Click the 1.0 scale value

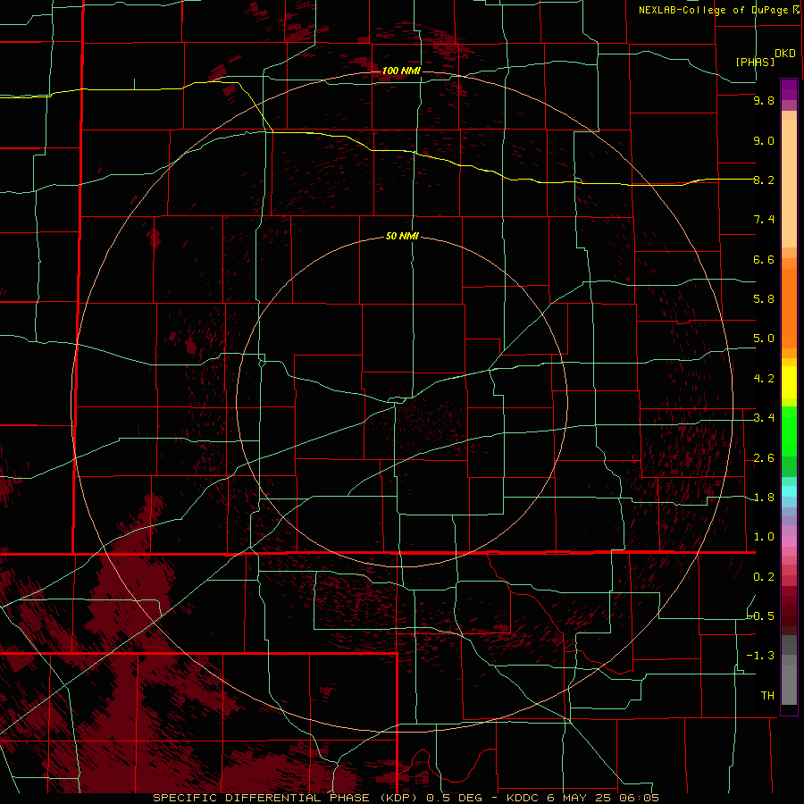tap(764, 537)
